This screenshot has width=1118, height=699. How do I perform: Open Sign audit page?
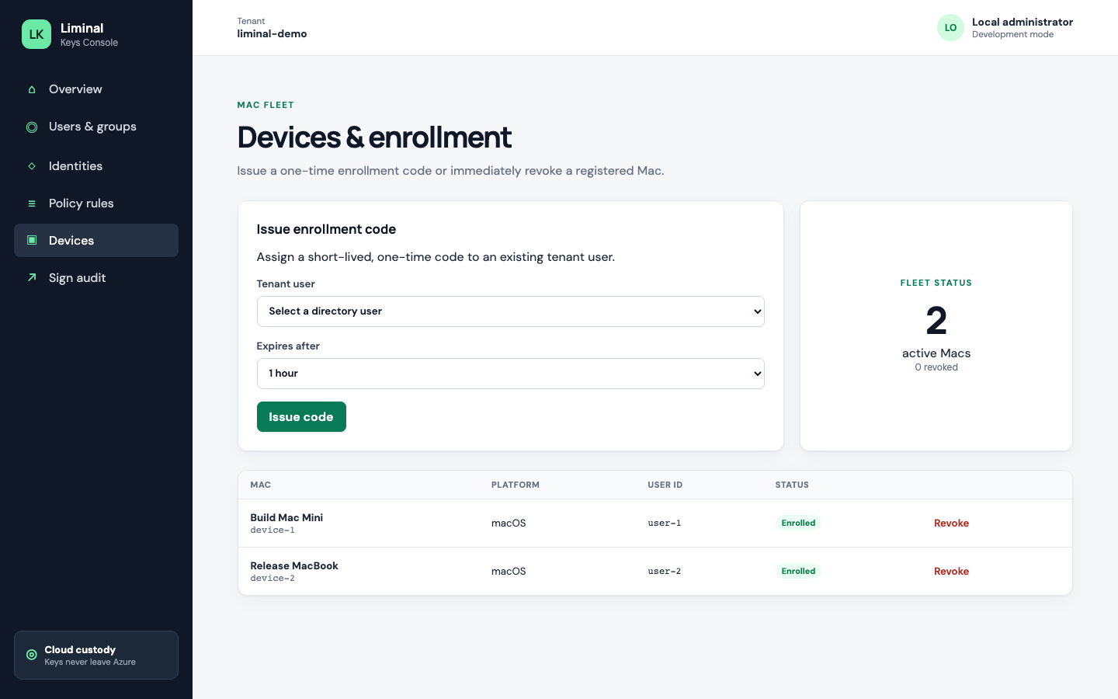tap(96, 278)
